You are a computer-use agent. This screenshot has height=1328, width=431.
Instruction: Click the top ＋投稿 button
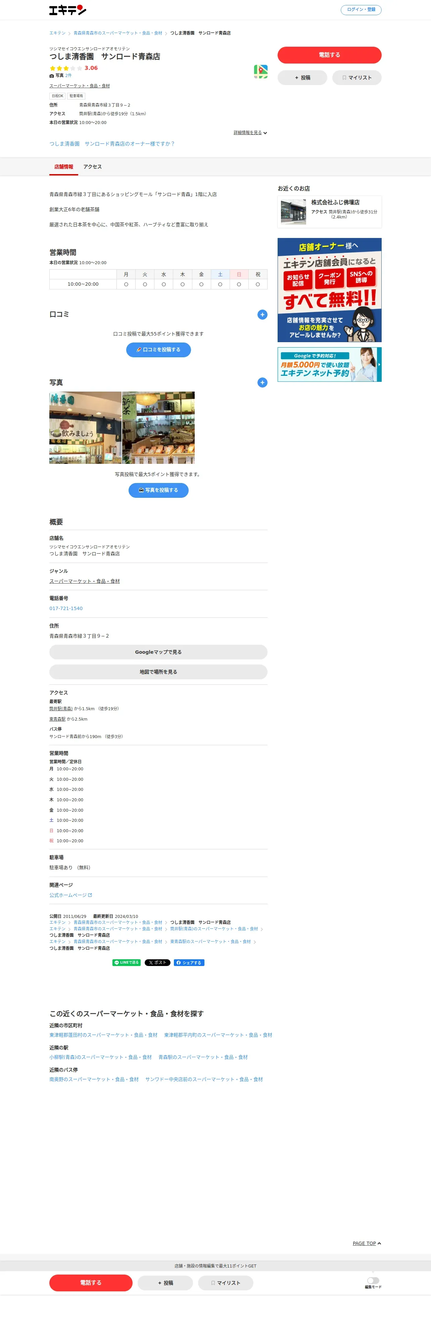pos(302,78)
